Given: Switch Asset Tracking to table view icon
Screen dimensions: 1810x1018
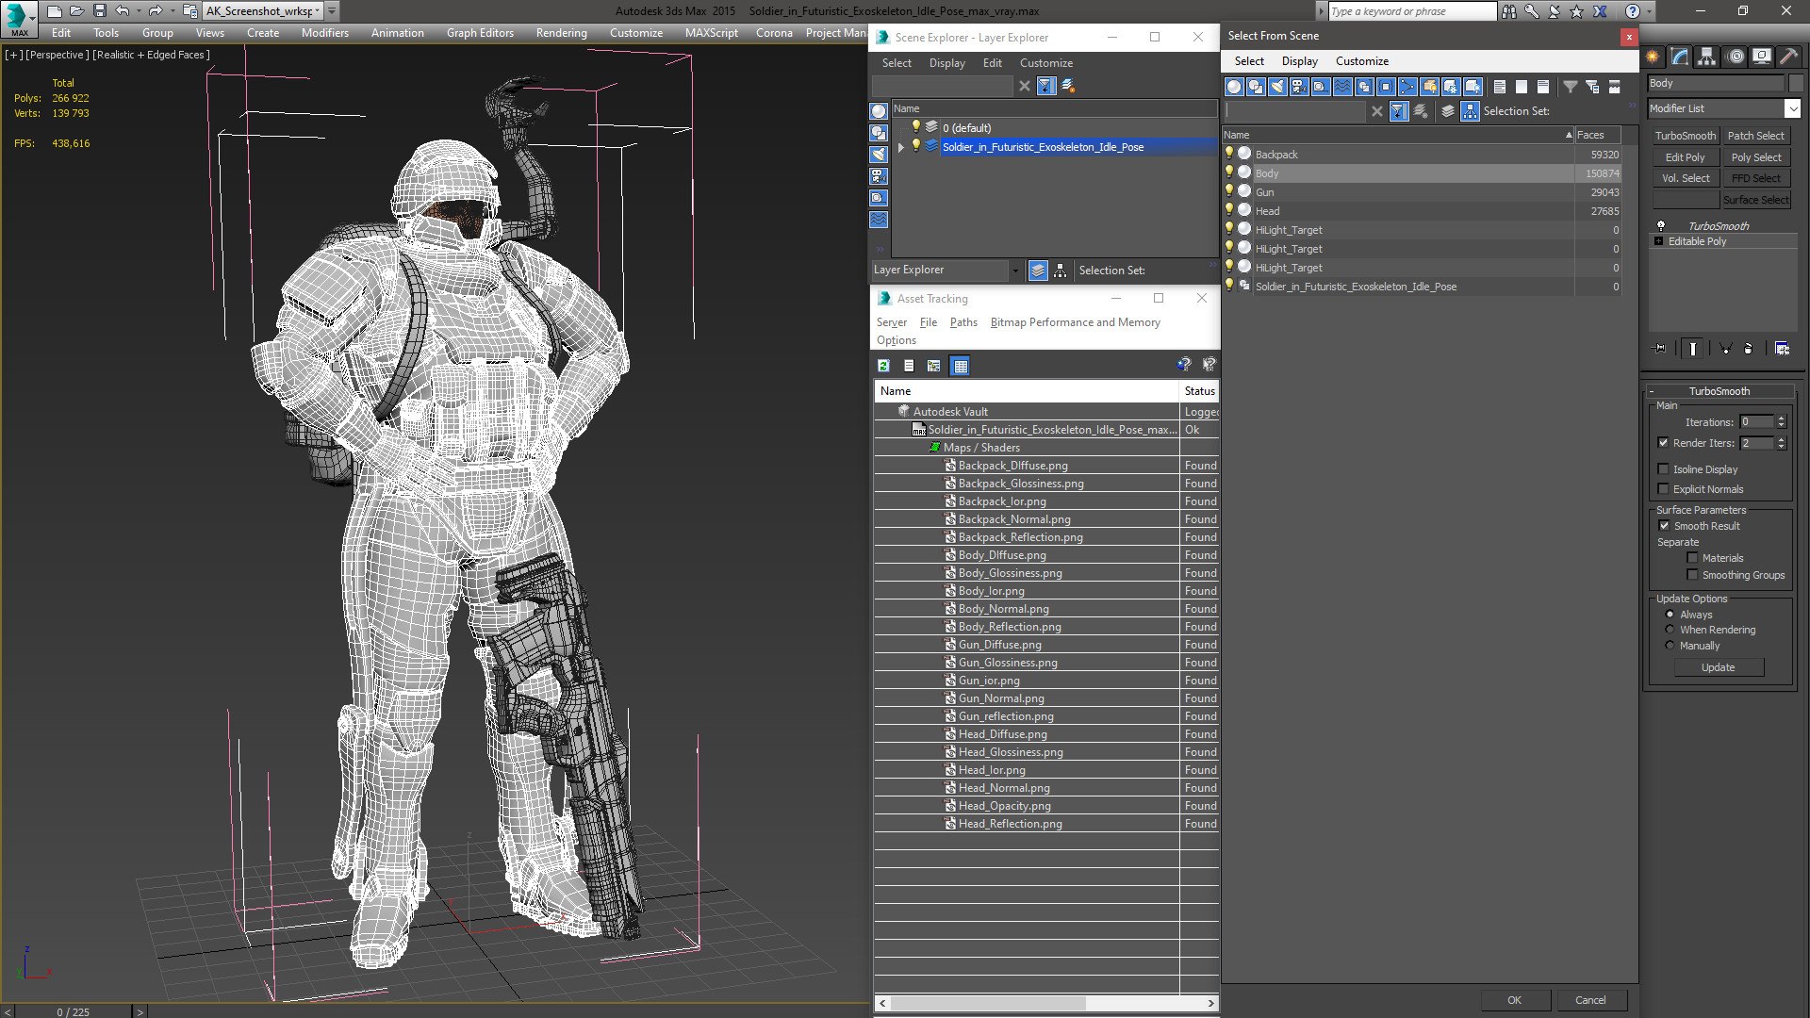Looking at the screenshot, I should 960,366.
